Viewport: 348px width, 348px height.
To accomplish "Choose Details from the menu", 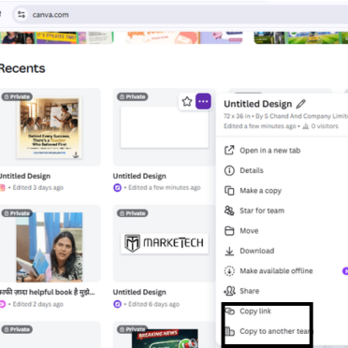I will 252,170.
